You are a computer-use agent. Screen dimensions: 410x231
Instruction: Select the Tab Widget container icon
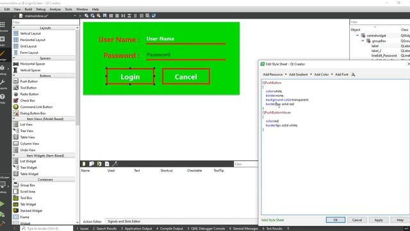(x=15, y=204)
